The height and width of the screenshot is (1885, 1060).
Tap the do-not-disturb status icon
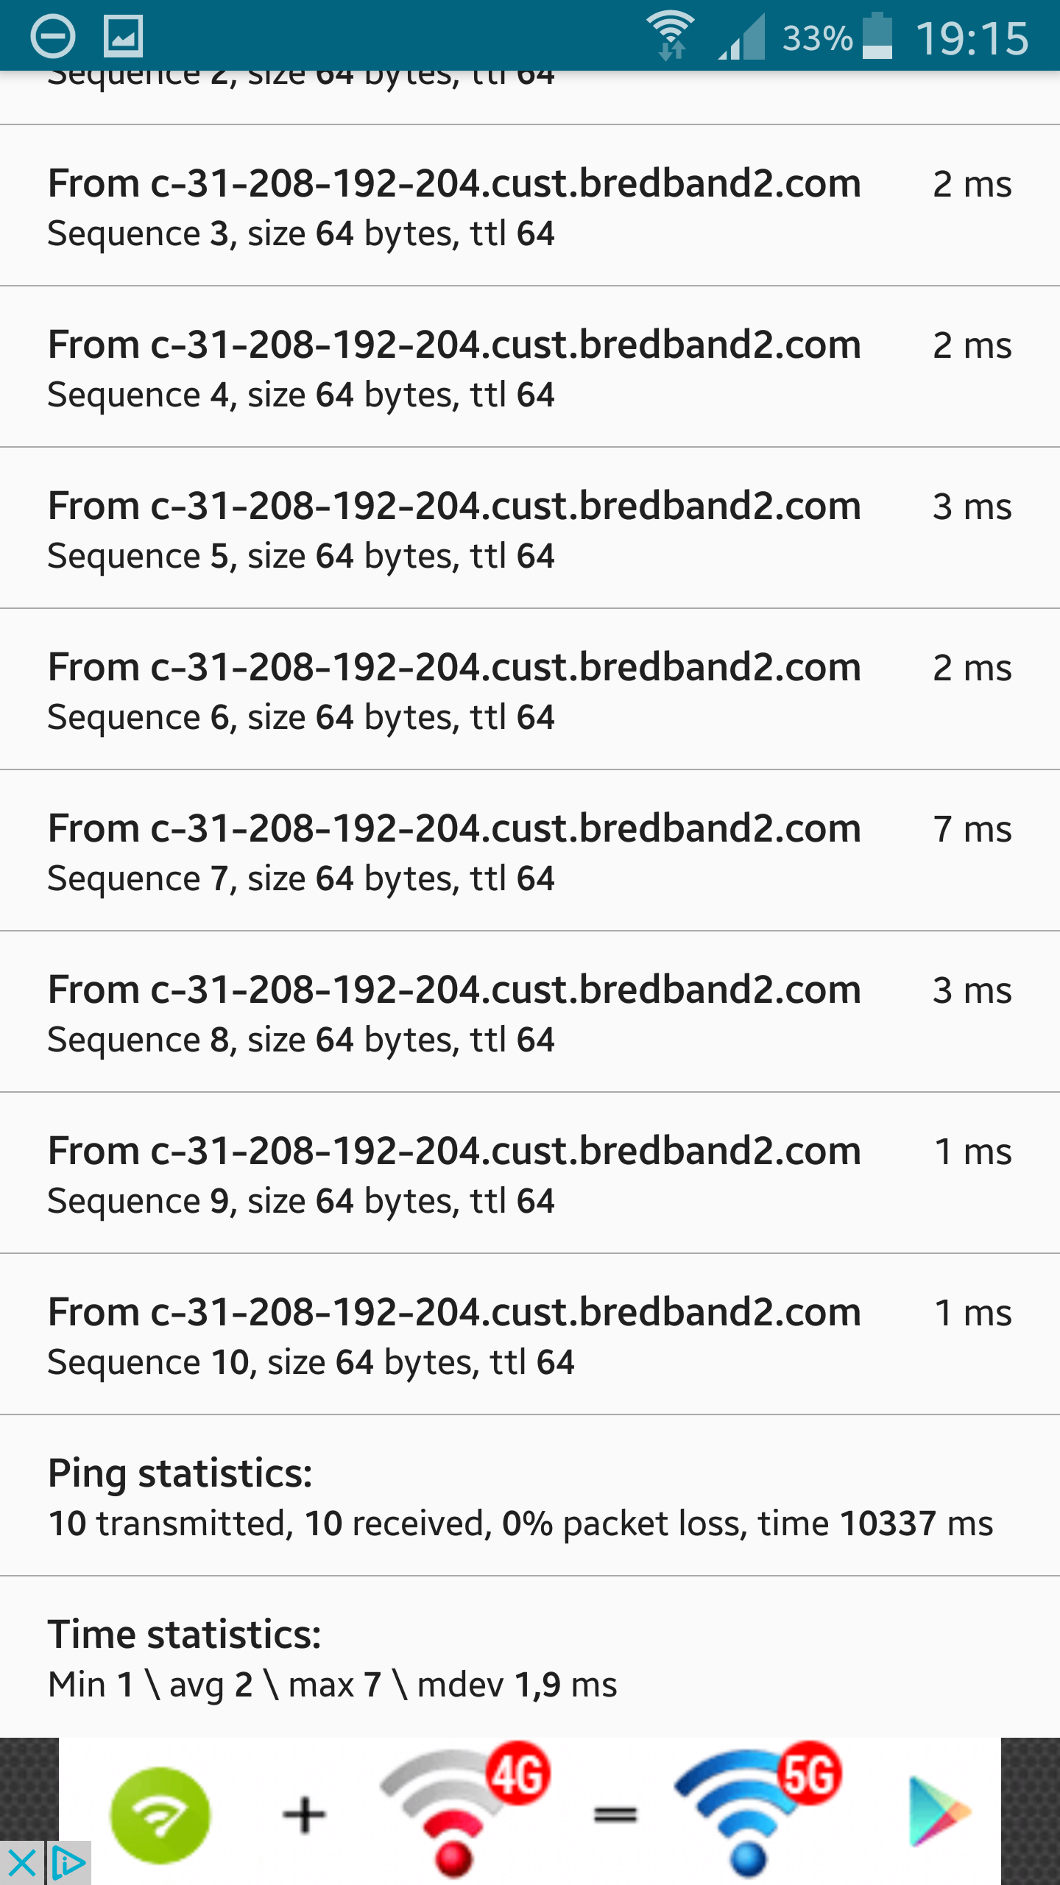click(x=52, y=36)
